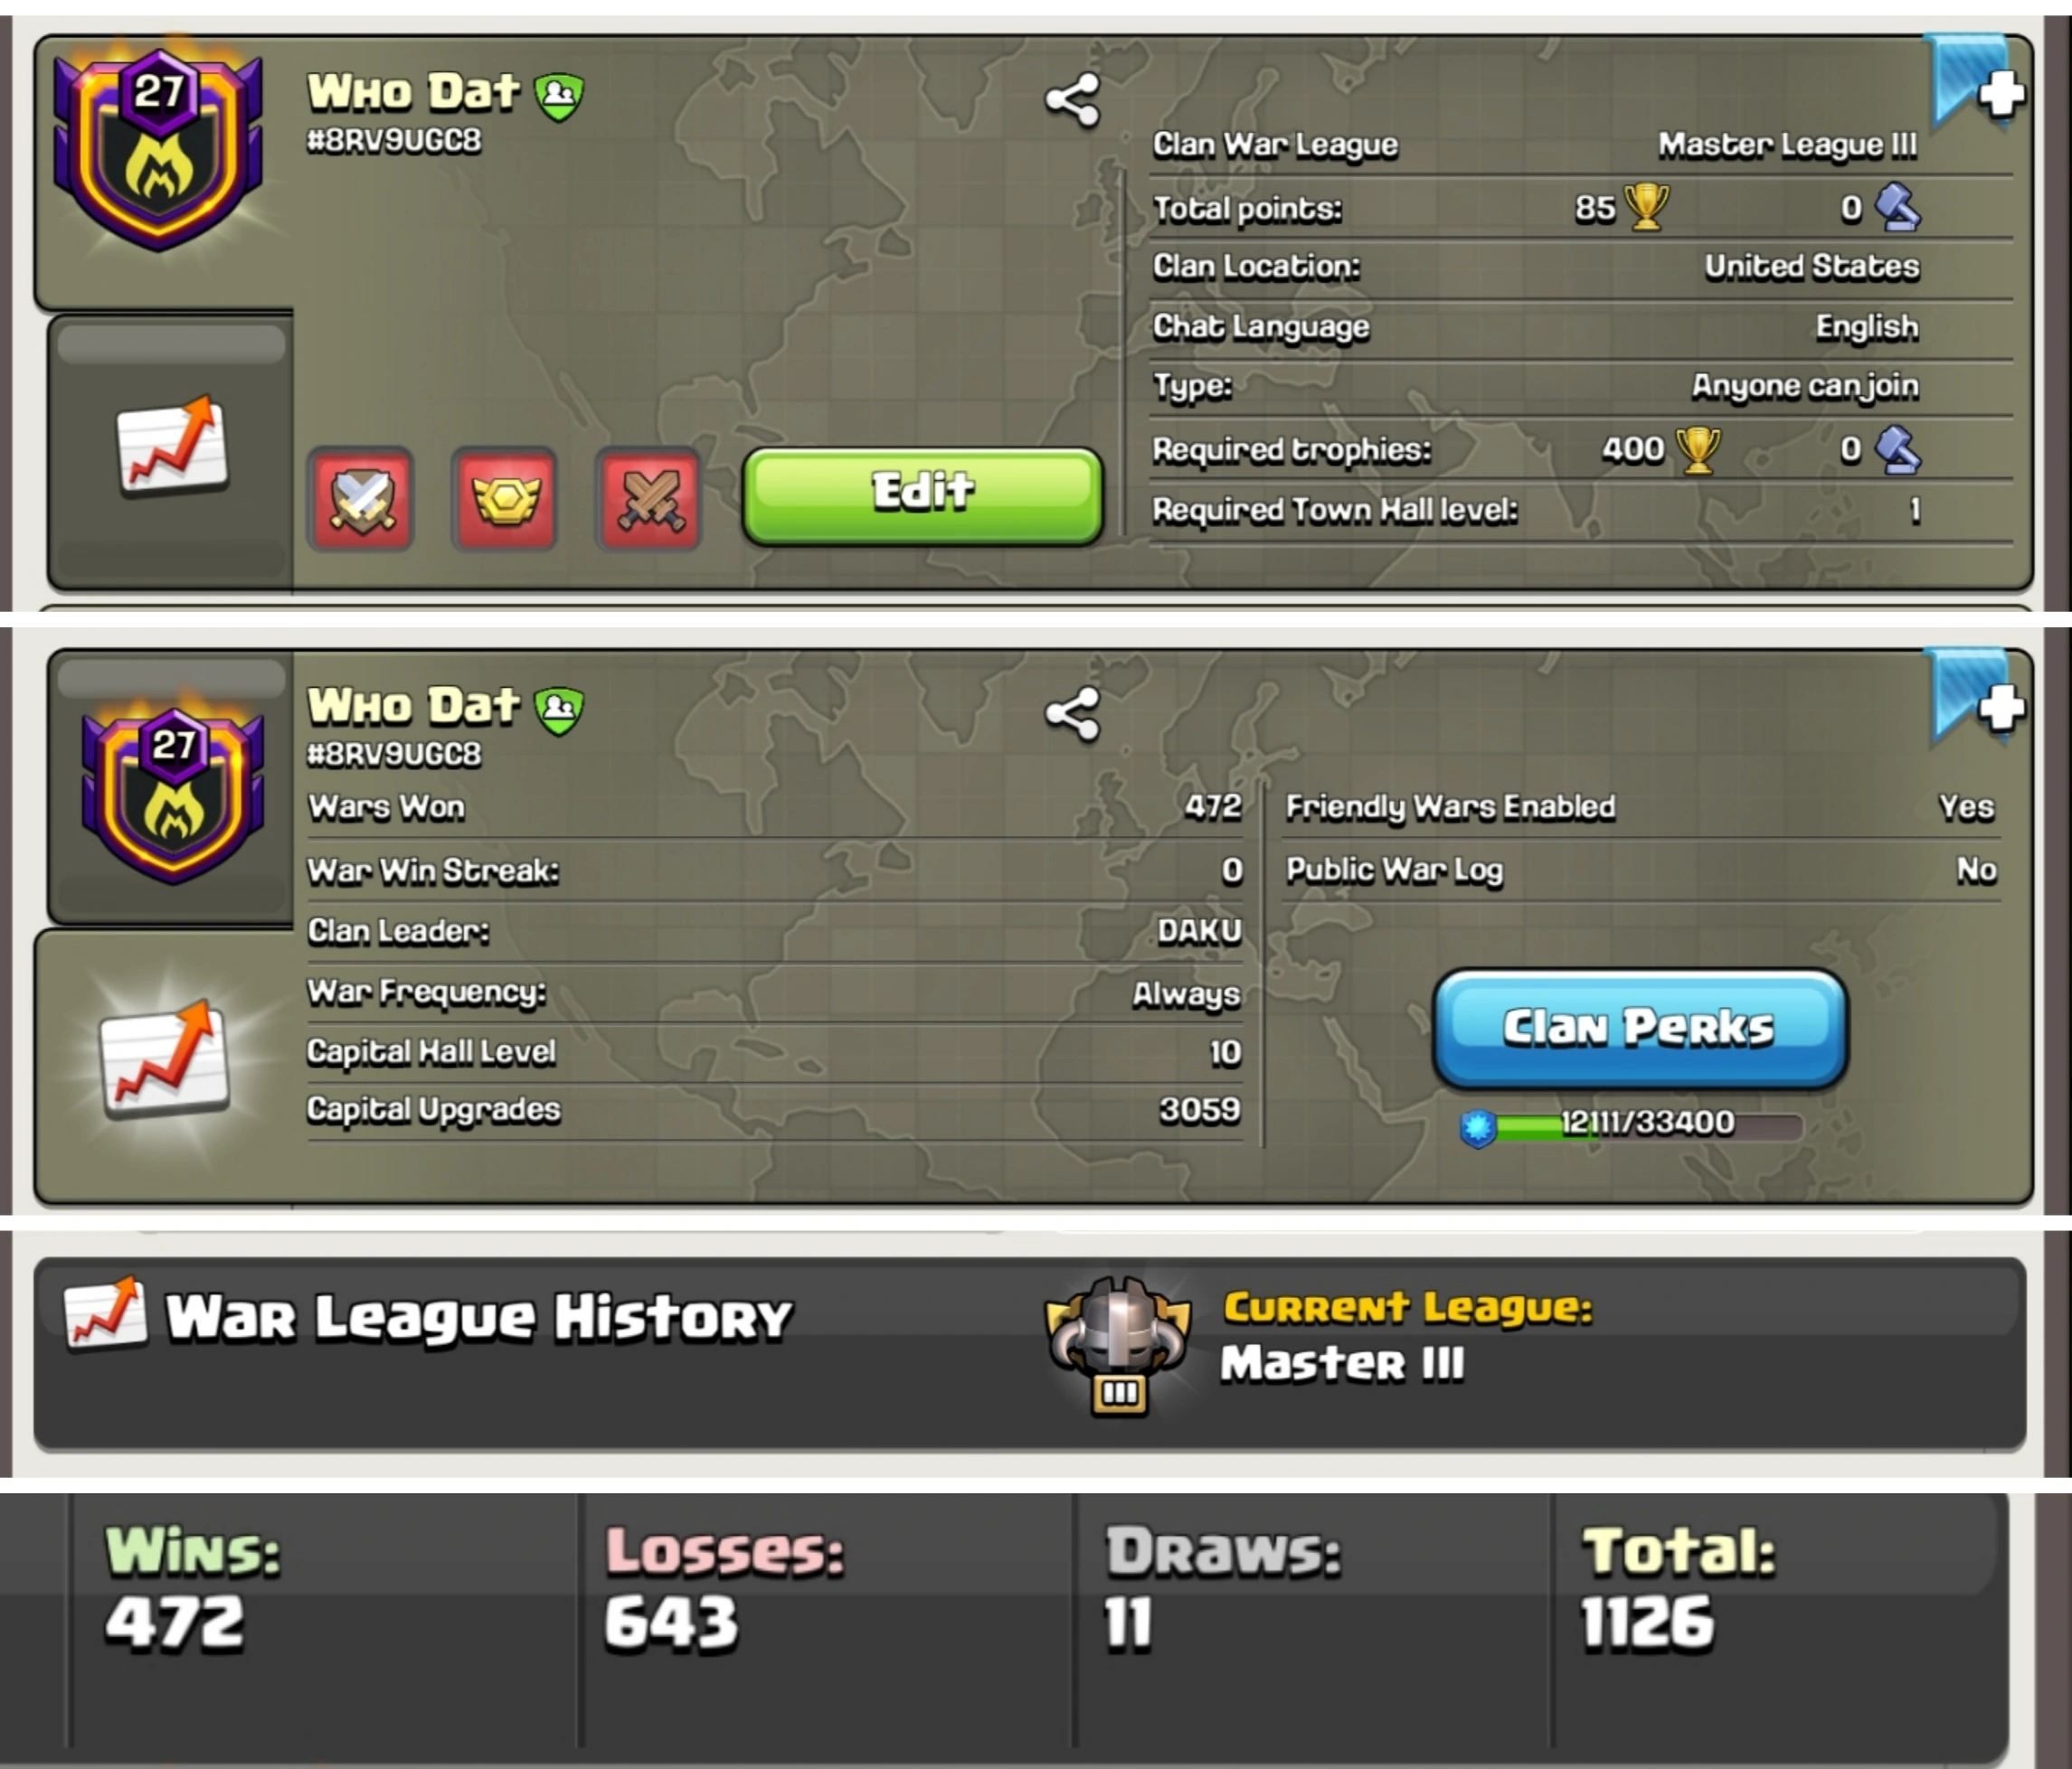Open the red shield crossed swords clan label
The image size is (2072, 1769).
[x=361, y=498]
